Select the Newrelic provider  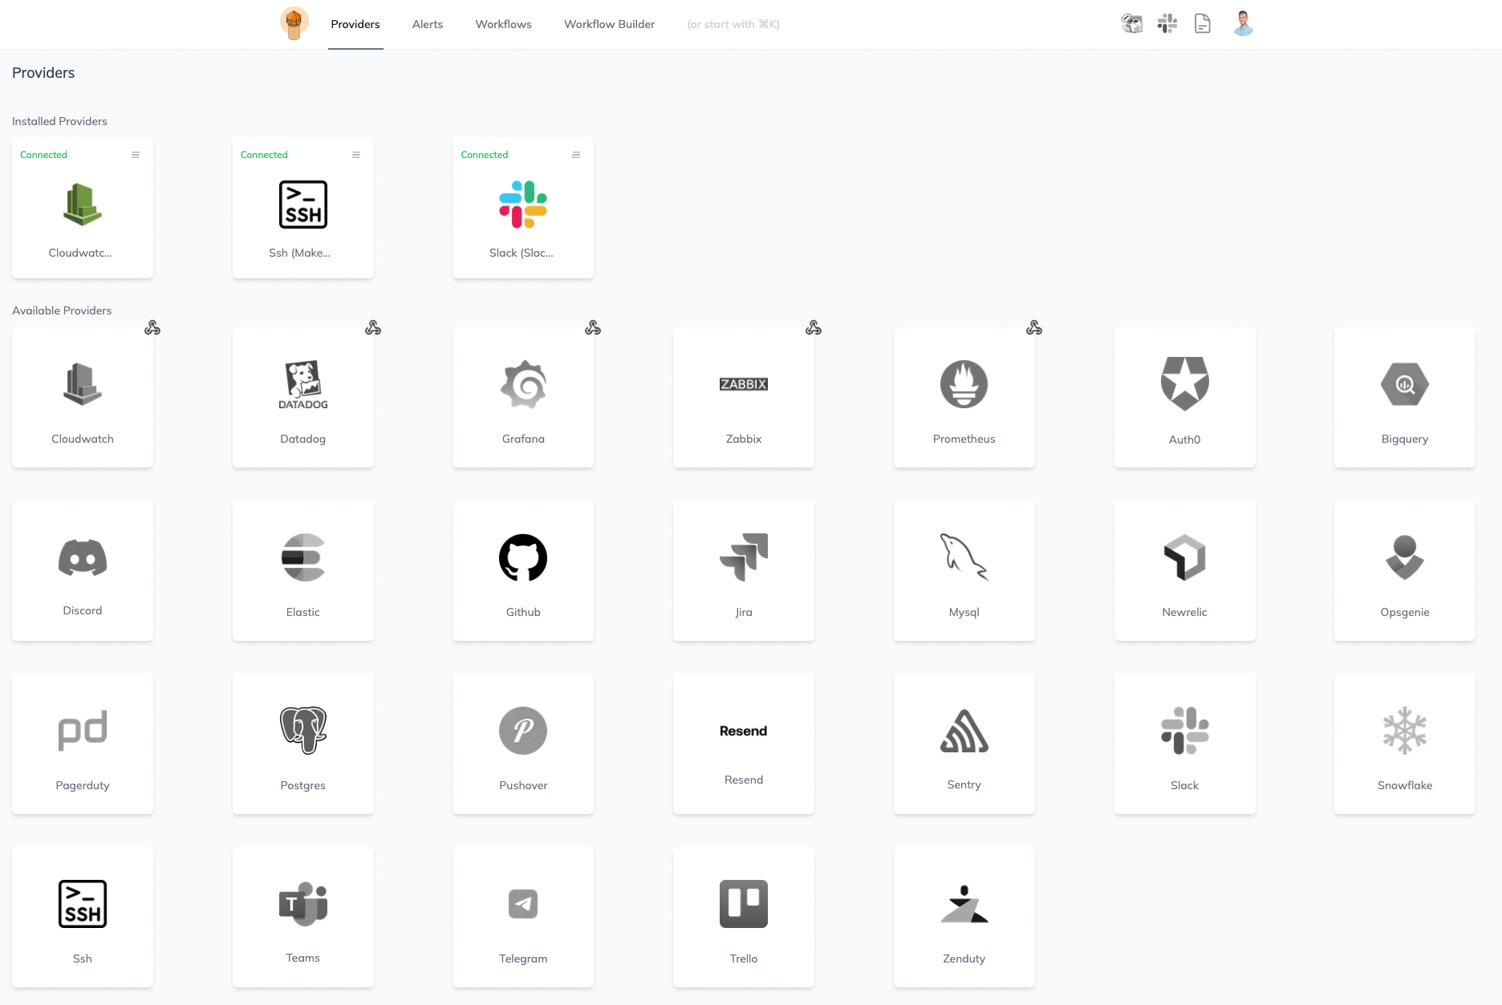pyautogui.click(x=1185, y=570)
